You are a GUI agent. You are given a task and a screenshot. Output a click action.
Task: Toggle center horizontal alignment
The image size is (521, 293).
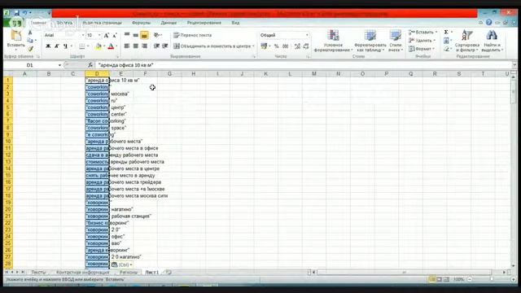[x=136, y=46]
